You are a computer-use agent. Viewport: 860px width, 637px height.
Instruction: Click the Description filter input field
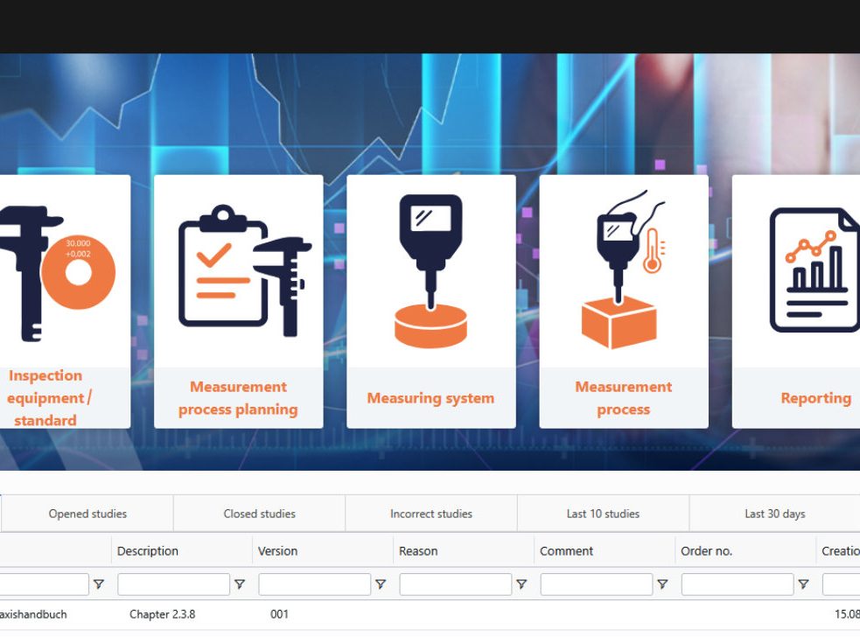(x=173, y=584)
